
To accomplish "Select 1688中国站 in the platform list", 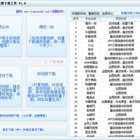I will tap(91, 63).
